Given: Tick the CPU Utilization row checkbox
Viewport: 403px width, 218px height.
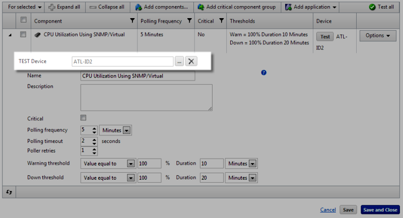Looking at the screenshot, I should [x=23, y=34].
